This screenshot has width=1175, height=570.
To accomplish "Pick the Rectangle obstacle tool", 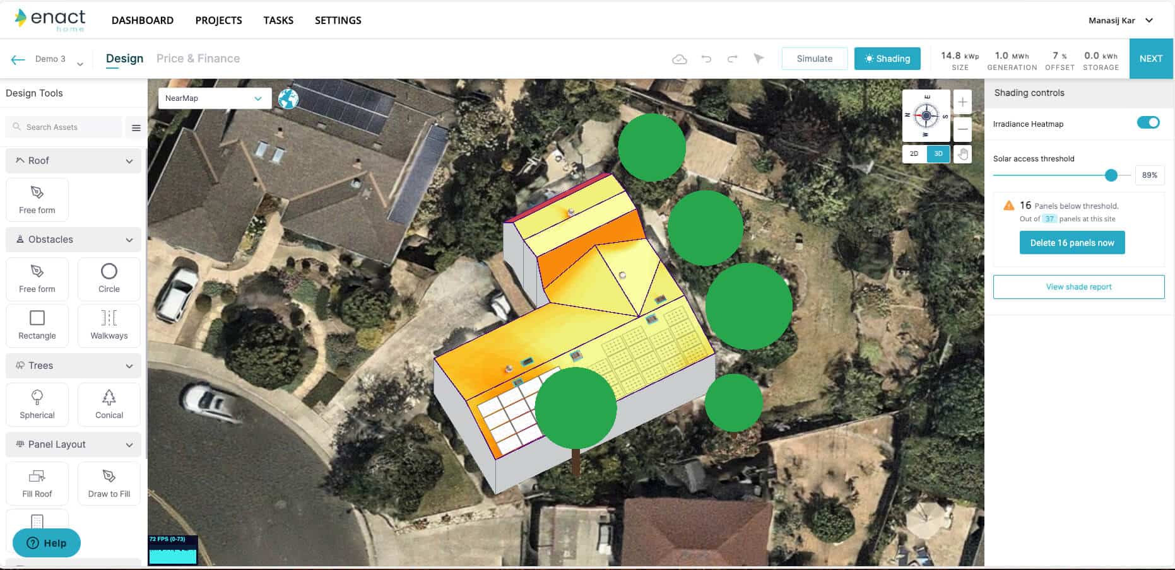I will [37, 325].
